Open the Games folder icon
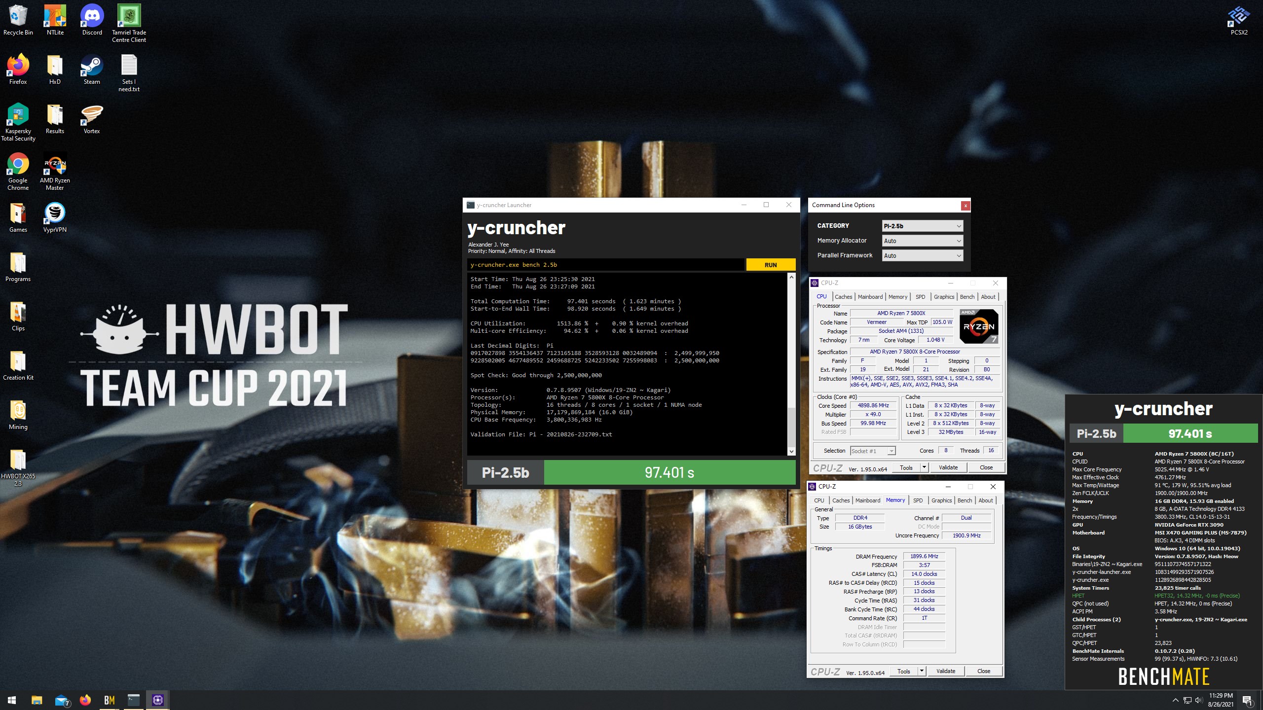 pyautogui.click(x=18, y=217)
